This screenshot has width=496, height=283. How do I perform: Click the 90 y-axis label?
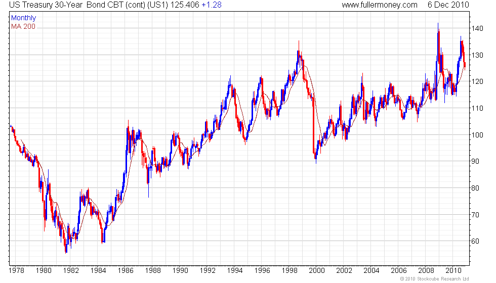pyautogui.click(x=475, y=161)
